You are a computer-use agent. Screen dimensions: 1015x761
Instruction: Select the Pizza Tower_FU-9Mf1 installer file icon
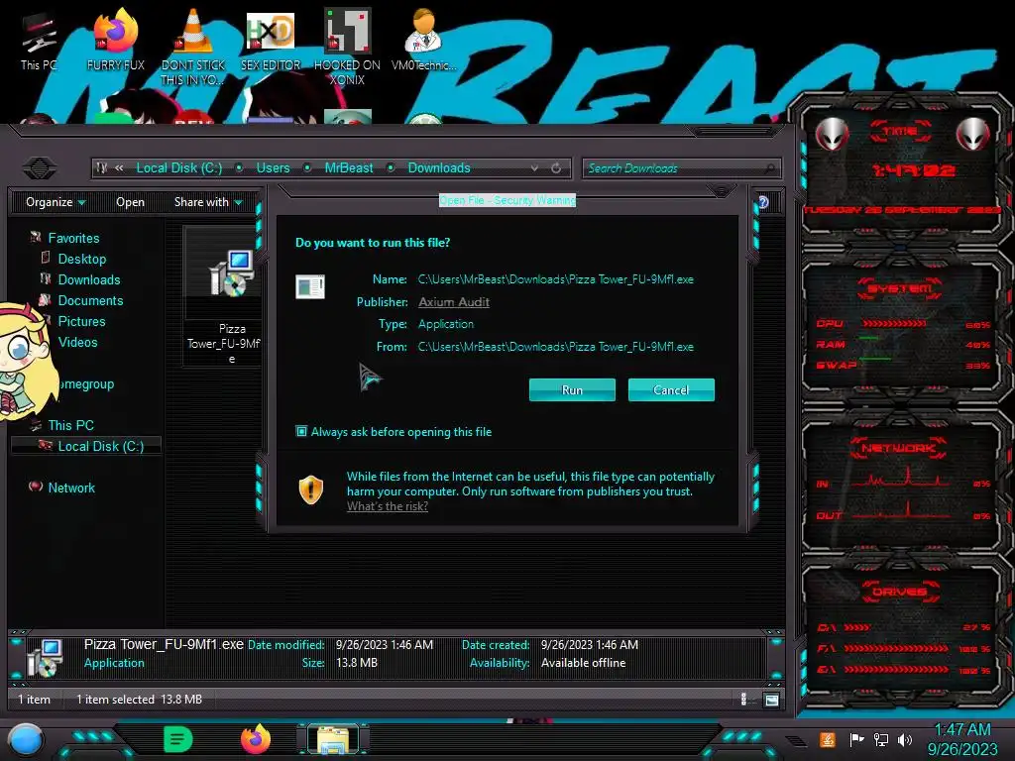pos(230,273)
